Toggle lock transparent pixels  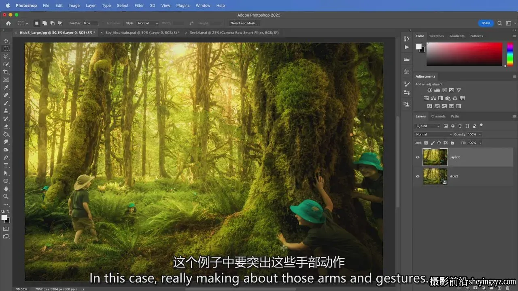point(426,143)
